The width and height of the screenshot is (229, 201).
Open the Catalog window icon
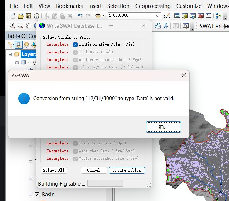185,16
